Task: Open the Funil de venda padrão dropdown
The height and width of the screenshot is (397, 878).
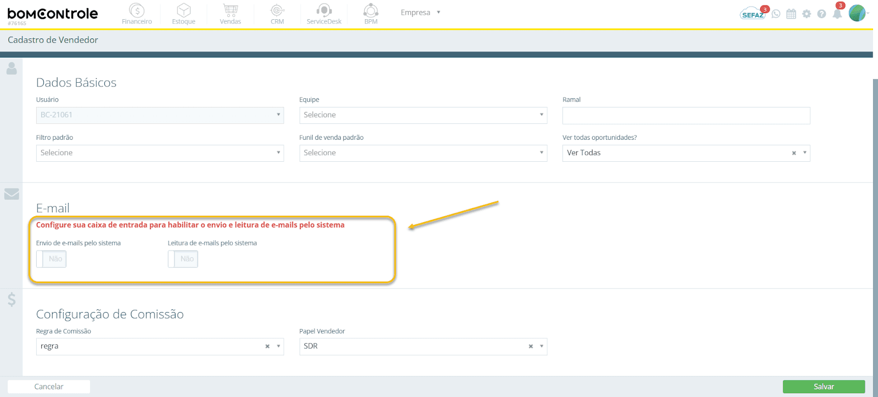Action: tap(423, 153)
